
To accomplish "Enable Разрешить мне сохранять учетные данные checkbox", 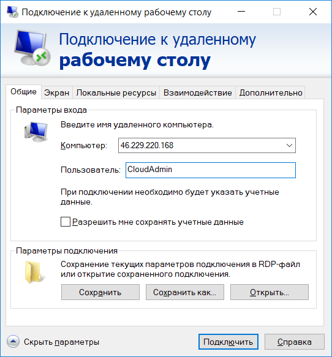I will (66, 222).
